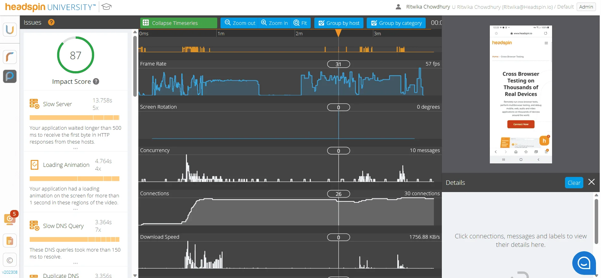The width and height of the screenshot is (601, 278).
Task: Click the orange timeline playhead marker
Action: tap(338, 33)
